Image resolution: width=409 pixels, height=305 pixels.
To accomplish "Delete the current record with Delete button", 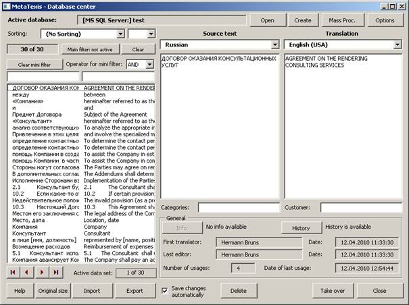I will (x=238, y=291).
